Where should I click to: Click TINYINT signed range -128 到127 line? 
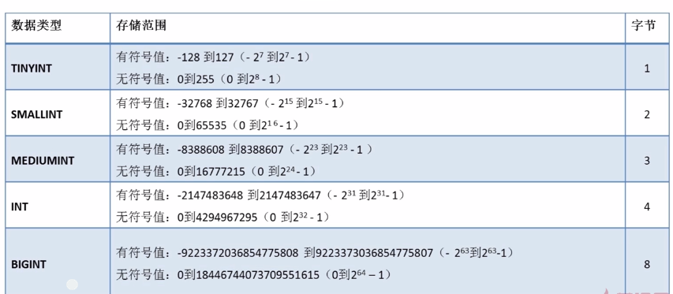[x=213, y=58]
